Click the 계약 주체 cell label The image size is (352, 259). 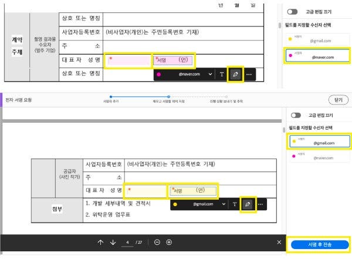(x=17, y=46)
